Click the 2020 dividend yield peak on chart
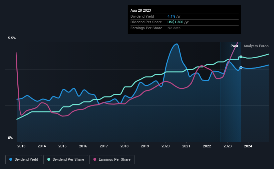Screen dimensions: 274x169 177,44
